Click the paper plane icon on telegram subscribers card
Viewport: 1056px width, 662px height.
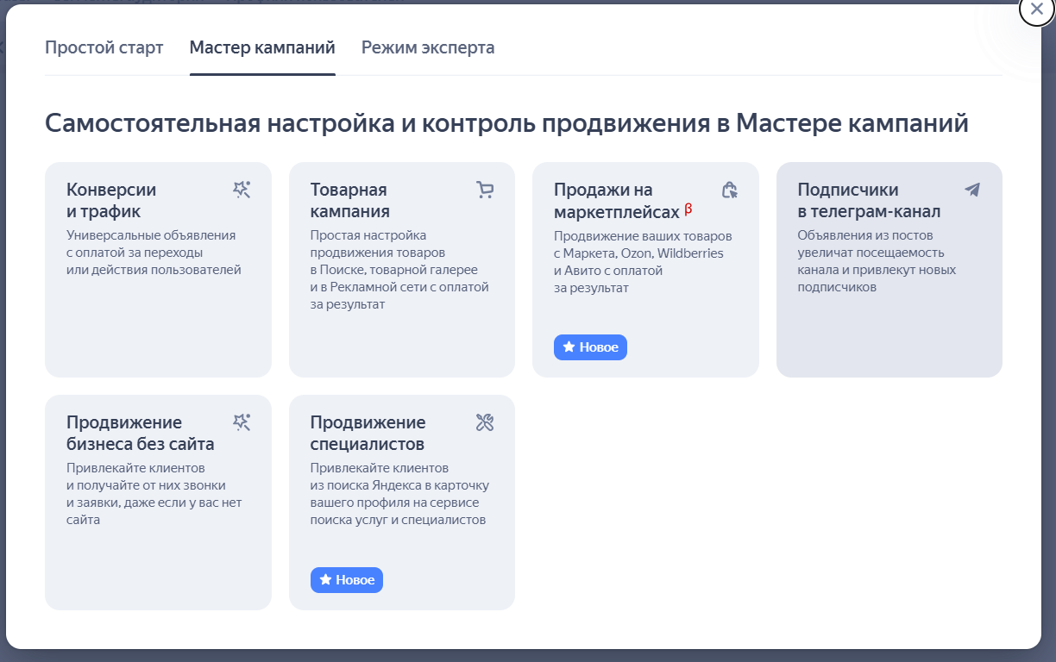coord(973,190)
